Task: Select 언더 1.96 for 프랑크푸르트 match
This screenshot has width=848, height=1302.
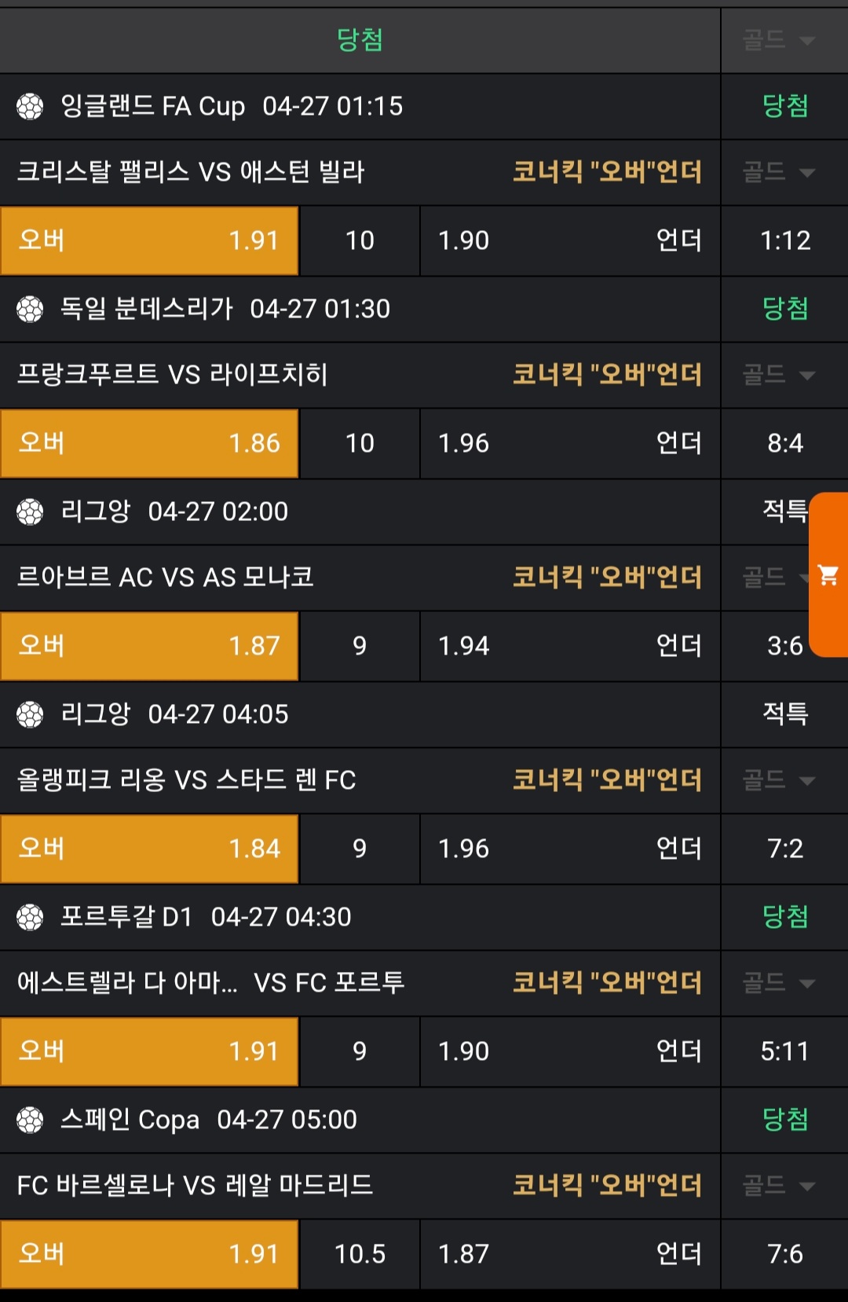Action: point(570,443)
